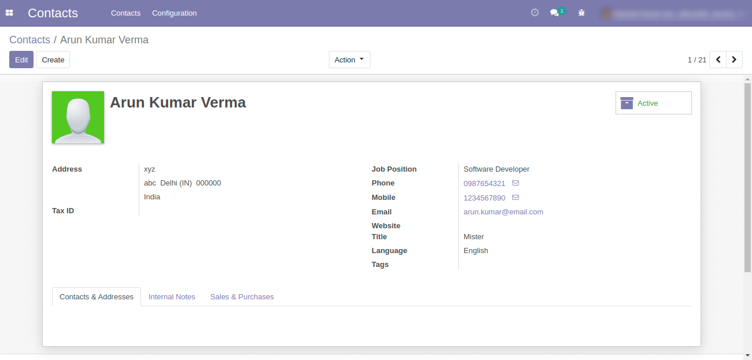
Task: Switch to the Sales & Purchases tab
Action: click(x=242, y=296)
